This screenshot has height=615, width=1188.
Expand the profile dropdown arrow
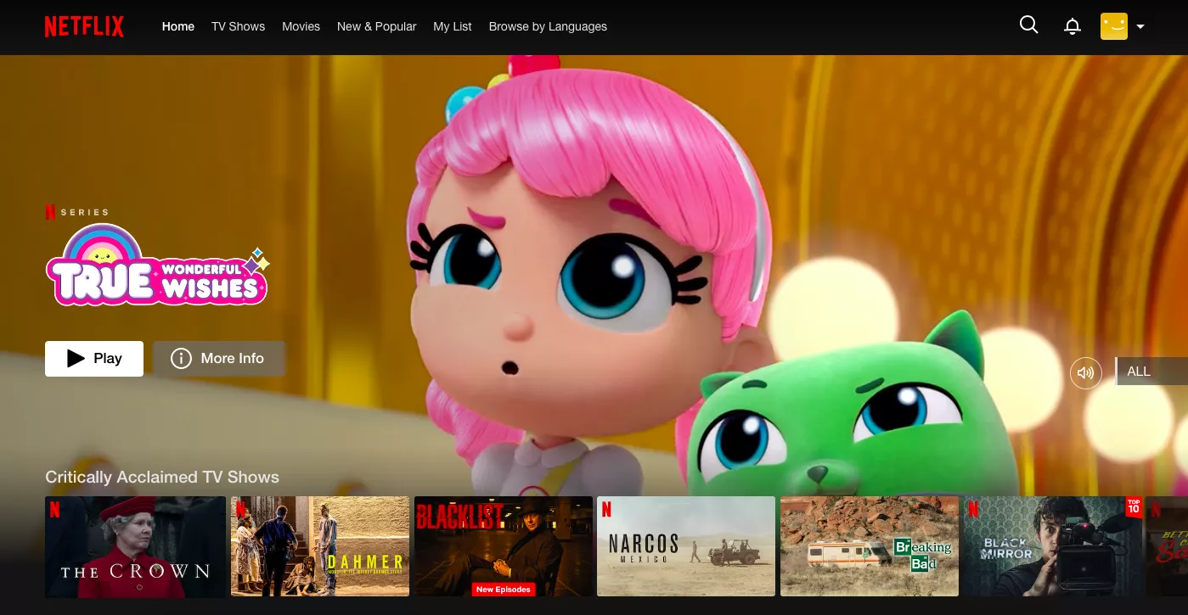[1140, 27]
